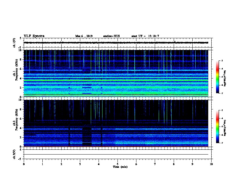
Task: Click the ch.1 "Frequency (kHz)" axis label
Action: tap(17, 70)
